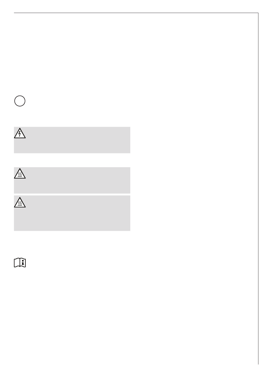Click the tallest gray box beside lower heat warning
Image resolution: width=262 pixels, height=376 pixels.
pos(72,213)
